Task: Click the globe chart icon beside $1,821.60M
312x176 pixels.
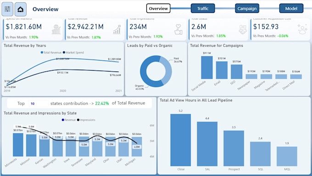Action: point(56,29)
